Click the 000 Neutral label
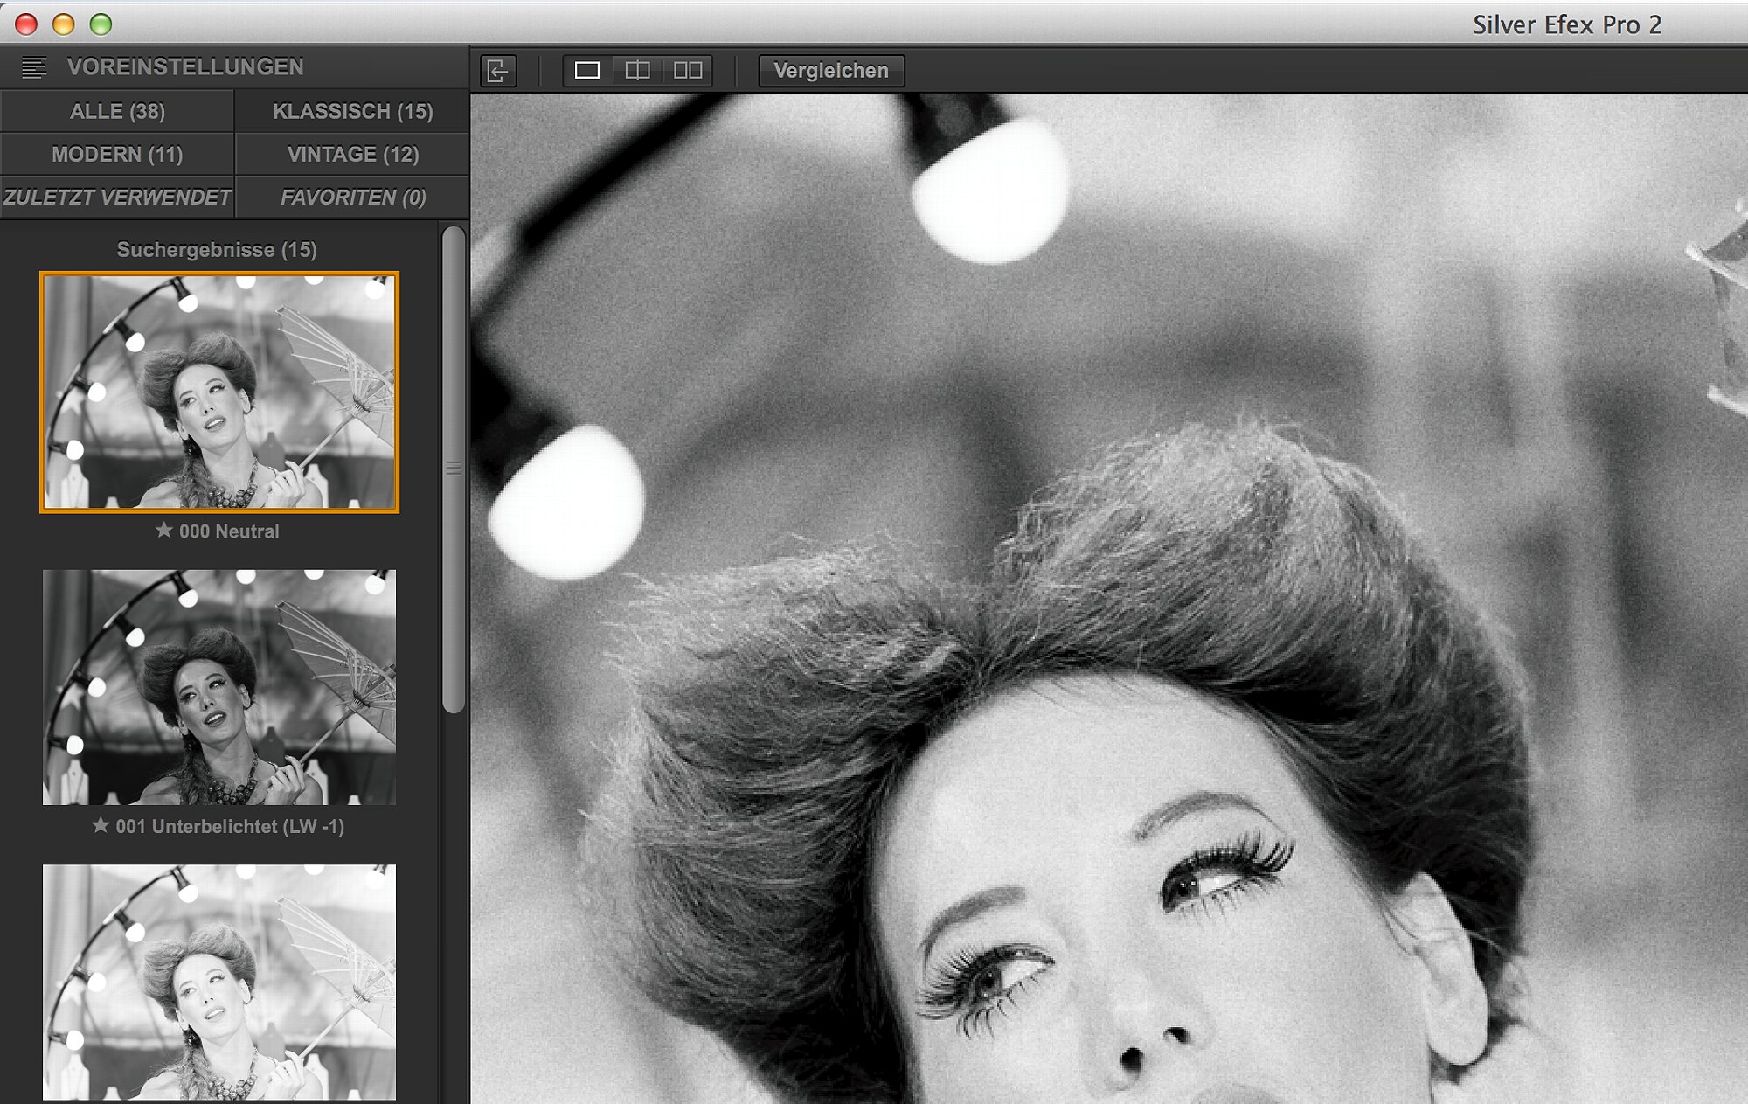1748x1104 pixels. click(x=229, y=531)
